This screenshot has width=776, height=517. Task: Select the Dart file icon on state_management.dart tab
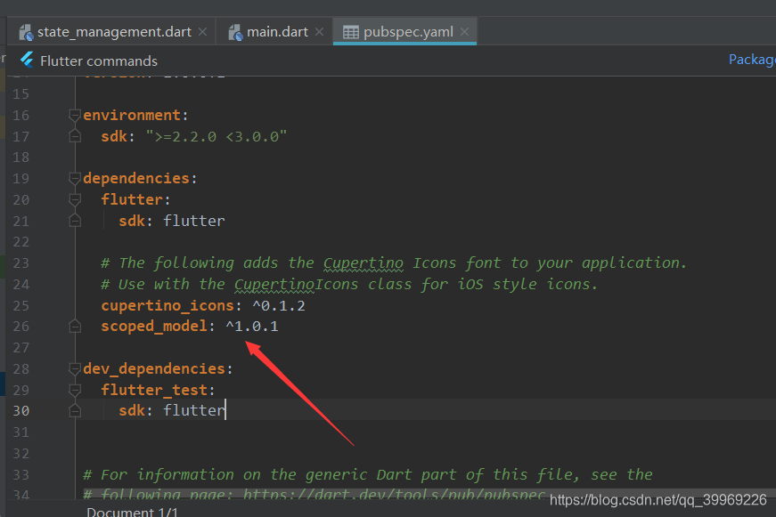coord(26,30)
